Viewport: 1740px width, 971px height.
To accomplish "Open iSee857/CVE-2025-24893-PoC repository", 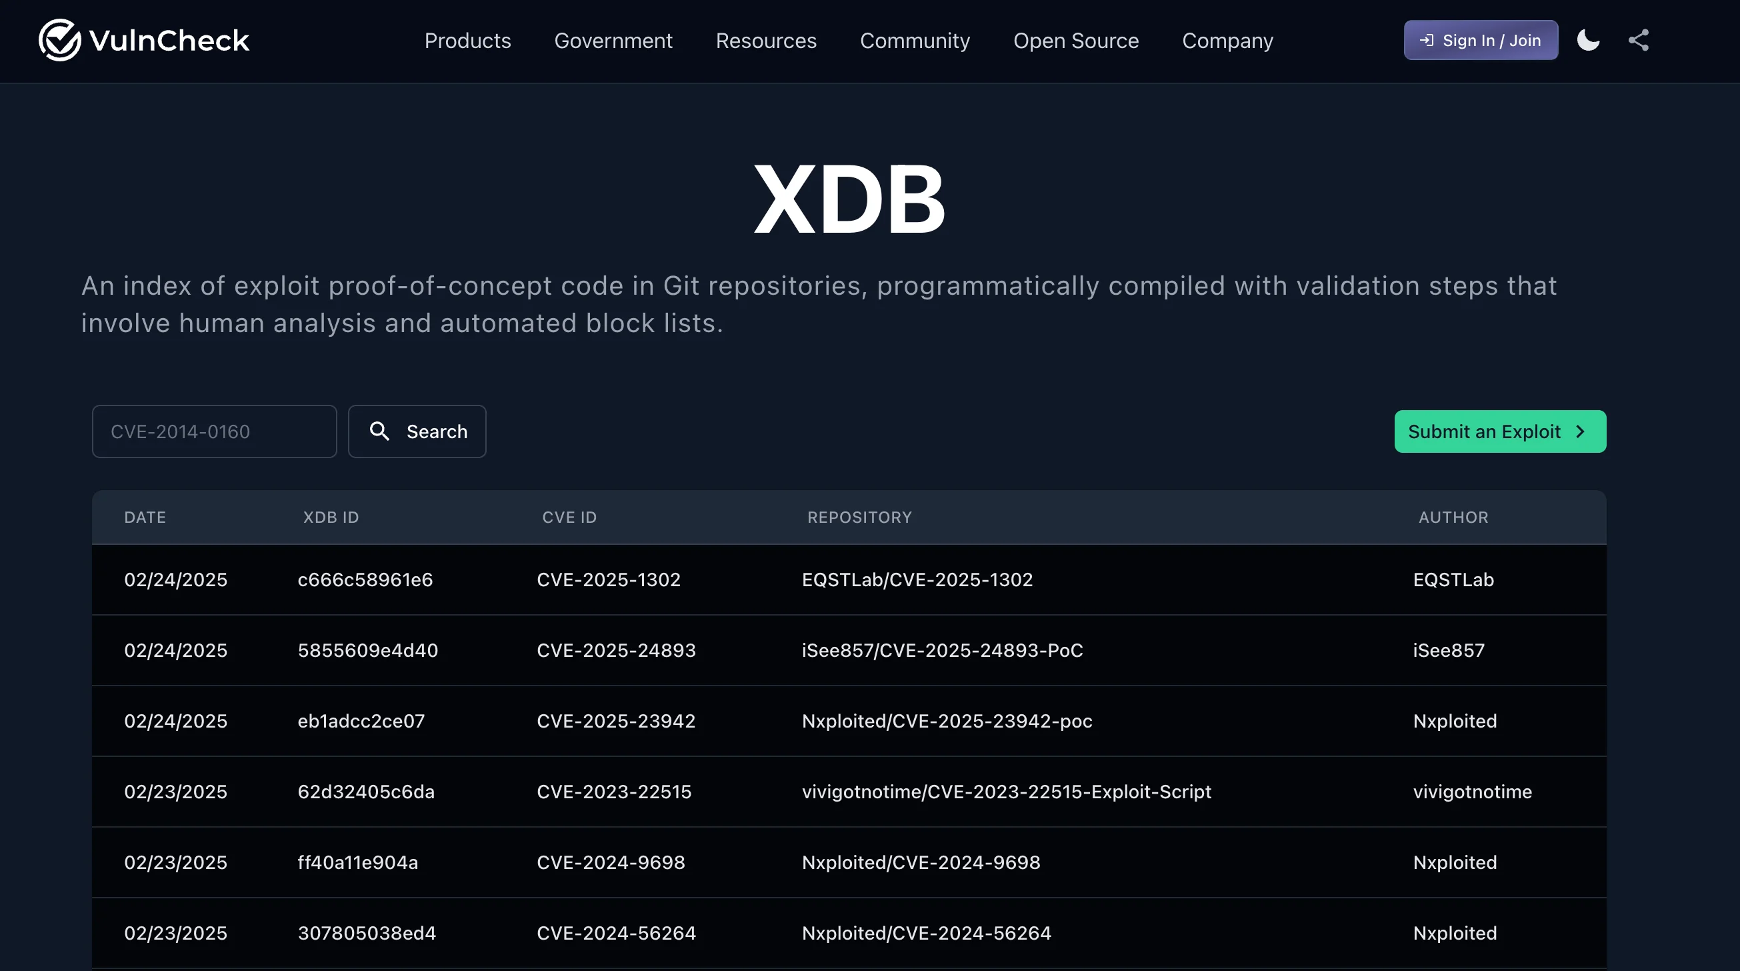I will coord(942,650).
